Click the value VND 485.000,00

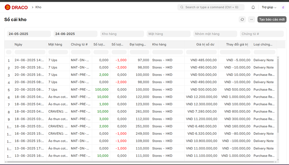click(204, 60)
